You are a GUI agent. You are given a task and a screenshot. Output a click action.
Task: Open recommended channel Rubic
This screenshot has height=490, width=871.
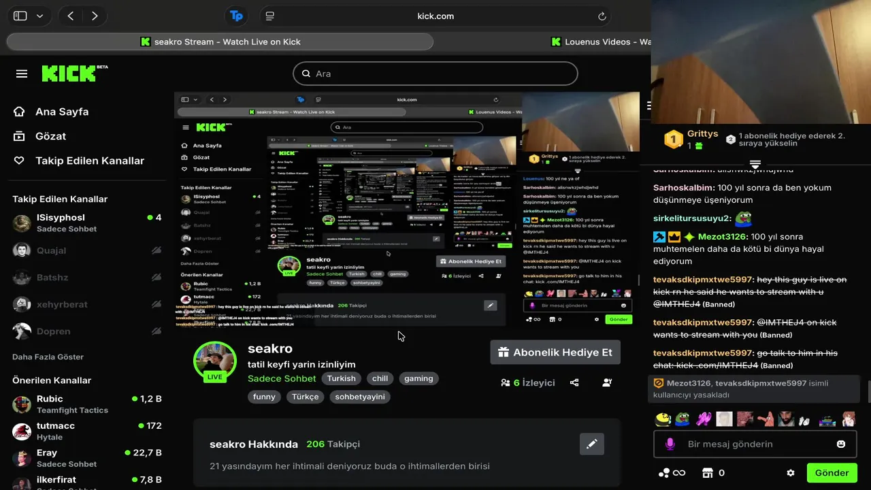point(87,404)
